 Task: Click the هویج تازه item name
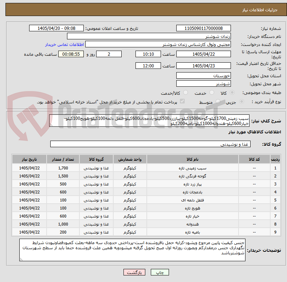pos(192,208)
